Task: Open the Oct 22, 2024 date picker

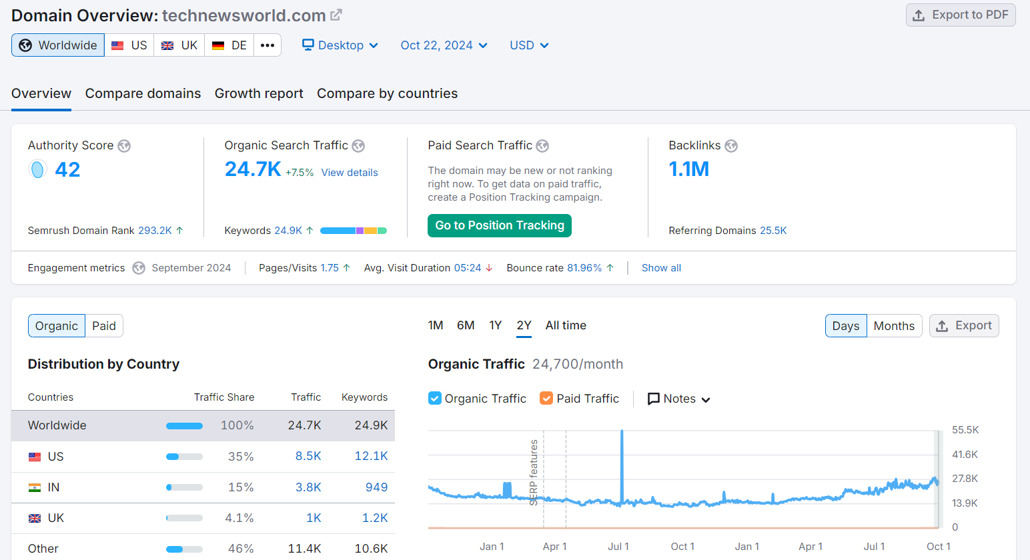Action: [444, 45]
